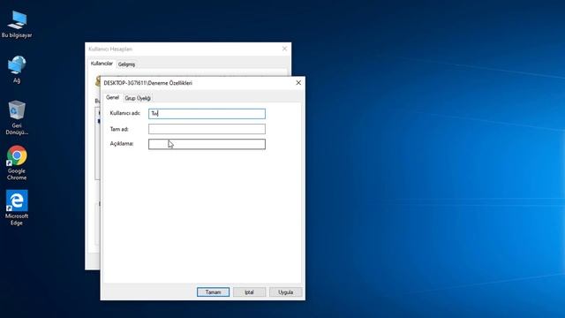The height and width of the screenshot is (318, 565).
Task: Open Gelişmiş tab in Kullanıcı Hesapları window
Action: 126,64
